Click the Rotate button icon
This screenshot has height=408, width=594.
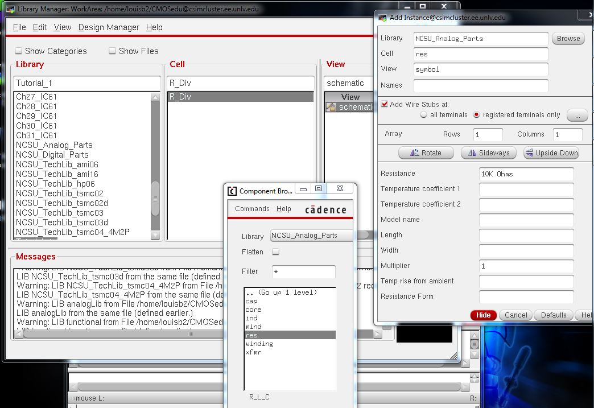414,153
